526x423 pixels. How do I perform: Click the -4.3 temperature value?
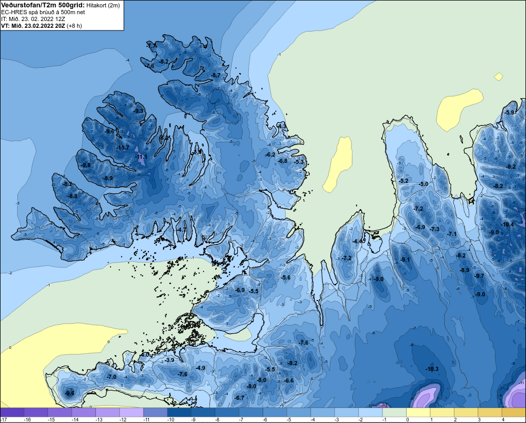282,126
